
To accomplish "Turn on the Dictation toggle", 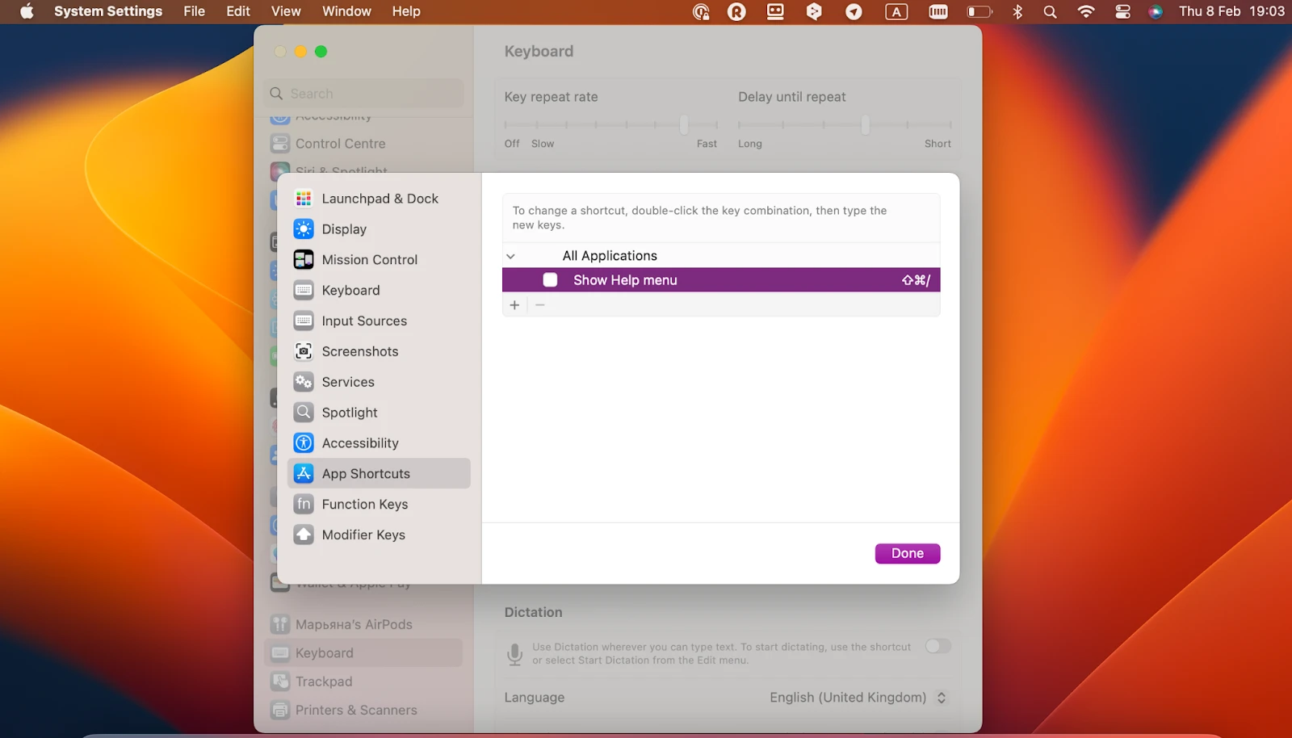I will point(937,646).
